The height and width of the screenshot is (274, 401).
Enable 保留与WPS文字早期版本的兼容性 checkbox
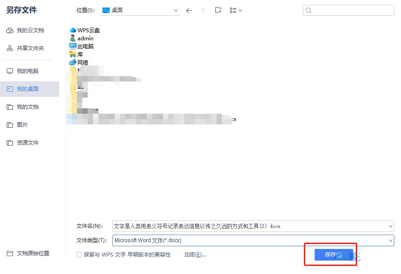(79, 255)
